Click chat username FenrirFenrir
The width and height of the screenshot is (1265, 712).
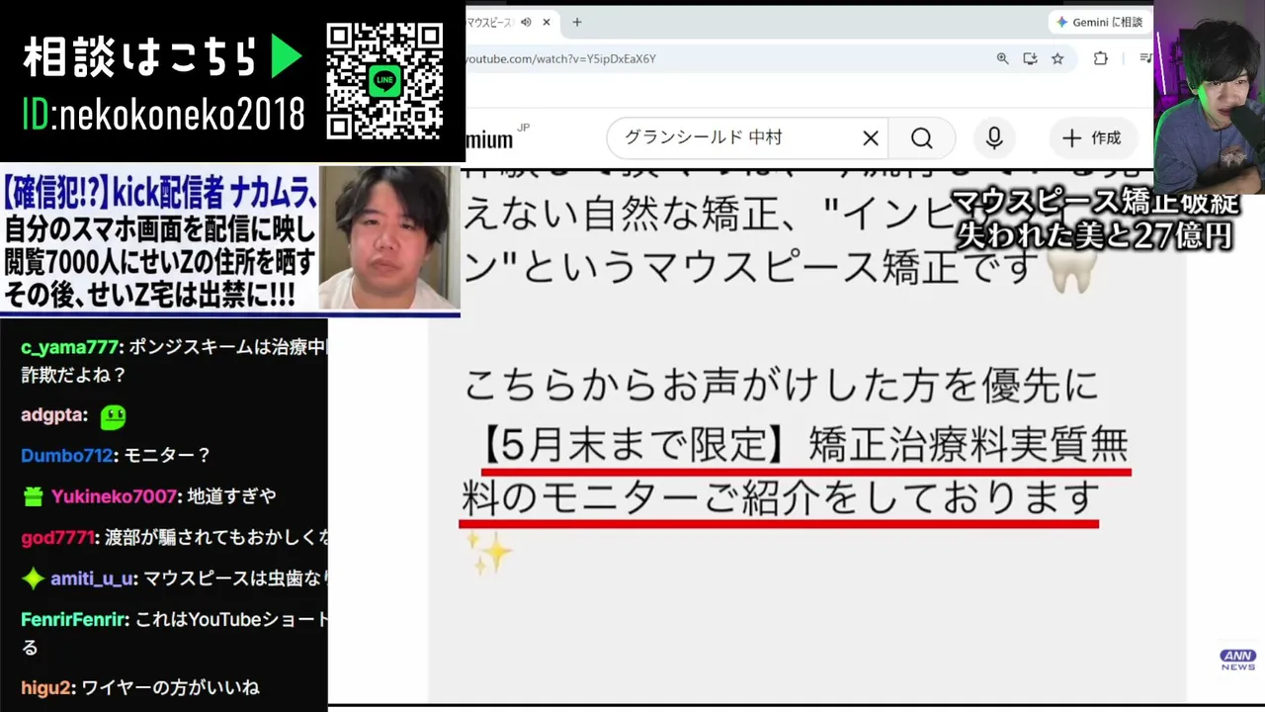[x=75, y=620]
